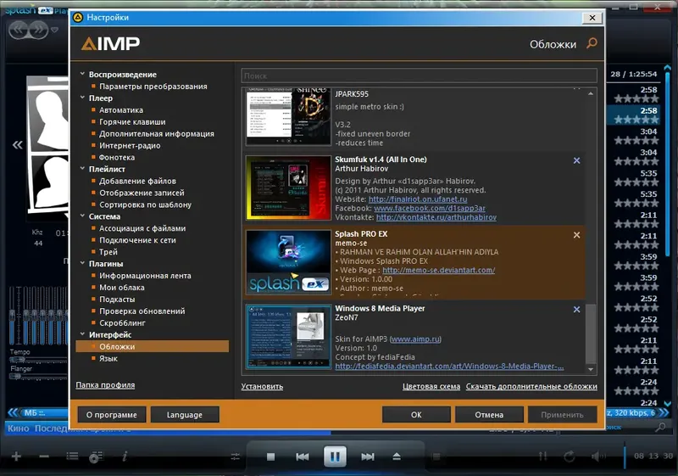The width and height of the screenshot is (678, 476).
Task: Open Скробблинг plugin settings
Action: (122, 322)
